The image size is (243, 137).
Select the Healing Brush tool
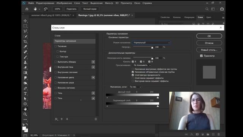tap(25, 52)
